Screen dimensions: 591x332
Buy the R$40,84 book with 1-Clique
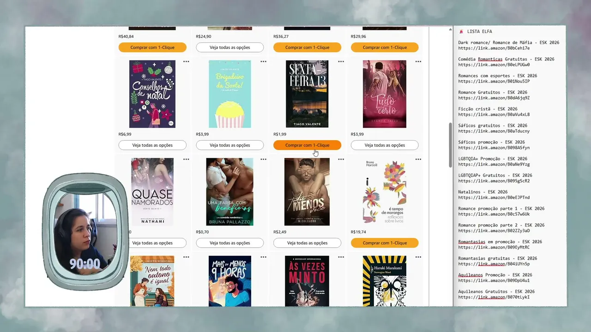coord(152,47)
